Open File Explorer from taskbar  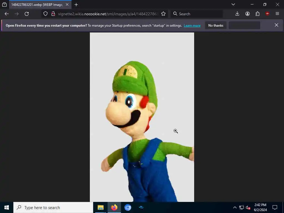pyautogui.click(x=100, y=207)
